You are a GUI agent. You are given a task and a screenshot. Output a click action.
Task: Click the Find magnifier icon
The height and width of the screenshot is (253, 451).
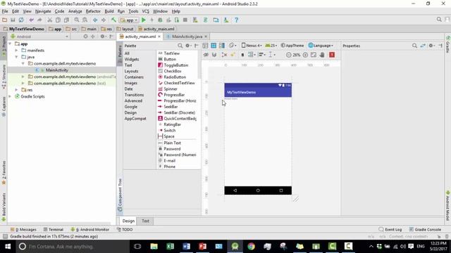pos(77,20)
